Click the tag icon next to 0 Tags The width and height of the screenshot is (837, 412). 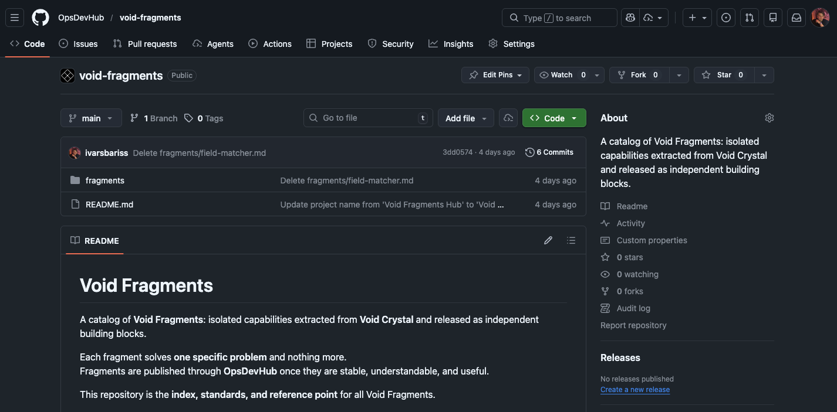[x=188, y=118]
